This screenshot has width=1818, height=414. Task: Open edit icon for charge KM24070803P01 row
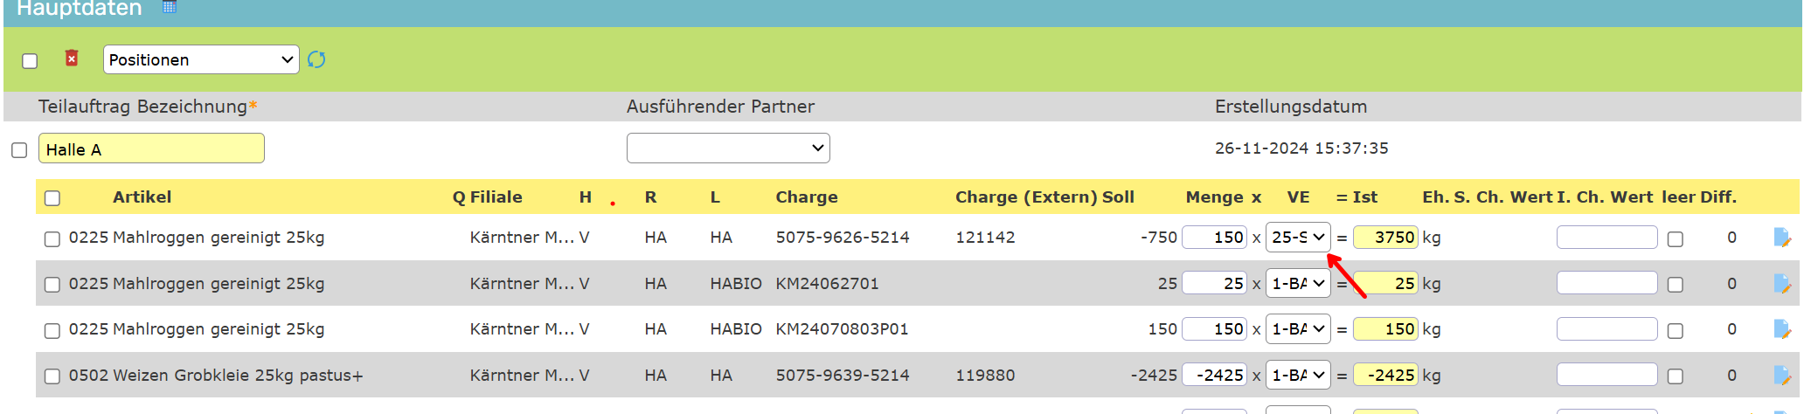click(x=1781, y=329)
